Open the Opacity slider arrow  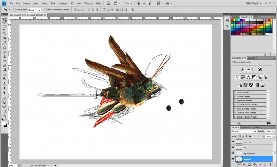(274, 131)
